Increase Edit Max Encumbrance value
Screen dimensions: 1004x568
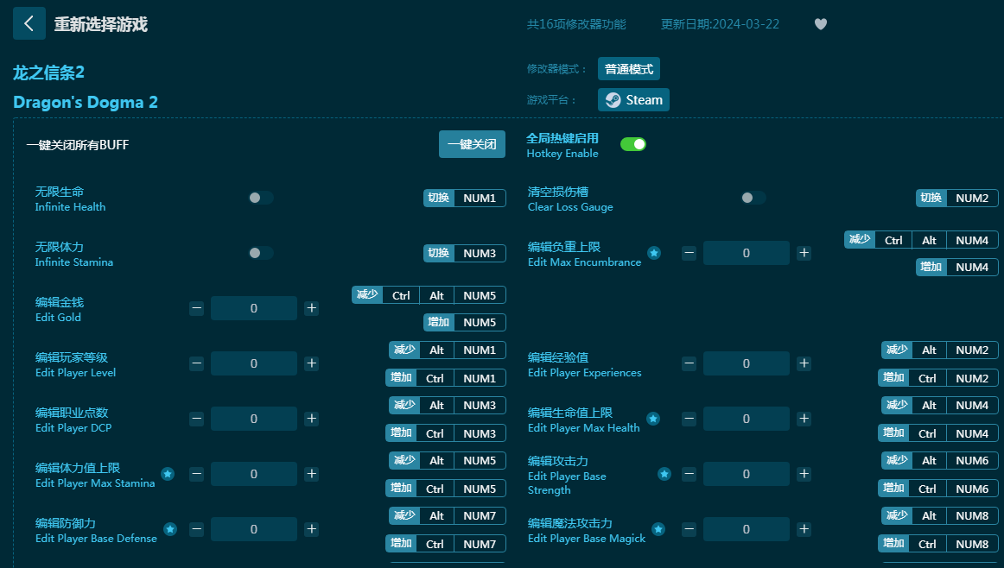(x=804, y=253)
